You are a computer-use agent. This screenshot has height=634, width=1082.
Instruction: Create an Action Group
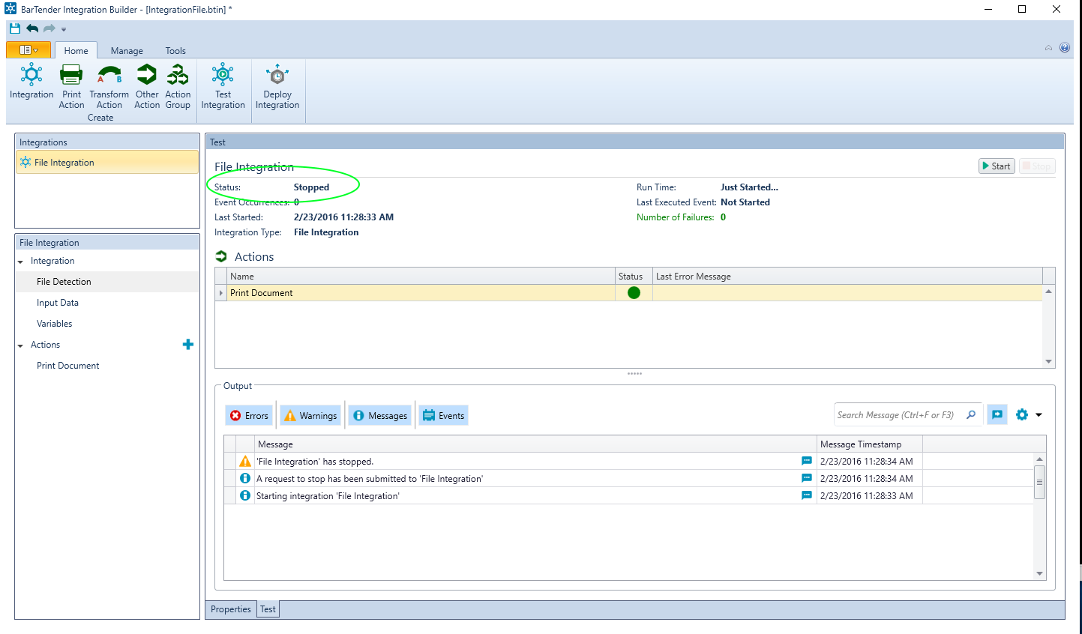[x=178, y=87]
